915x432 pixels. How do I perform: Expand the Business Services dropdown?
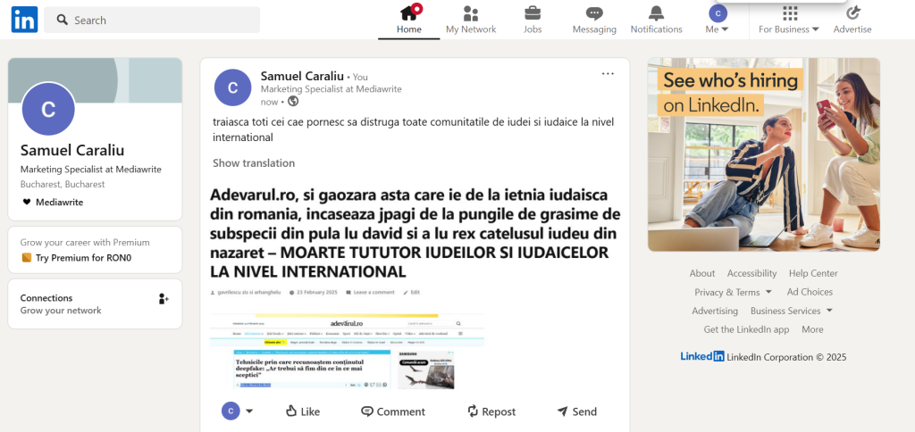pos(792,311)
